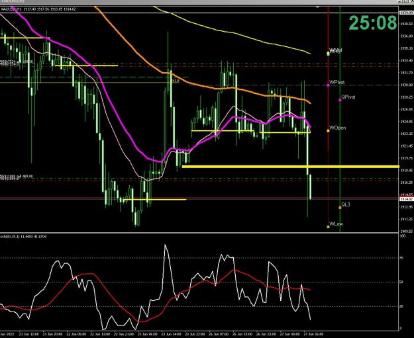Screen dimensions: 414x338
Task: Click the QPivot marker label
Action: [348, 97]
